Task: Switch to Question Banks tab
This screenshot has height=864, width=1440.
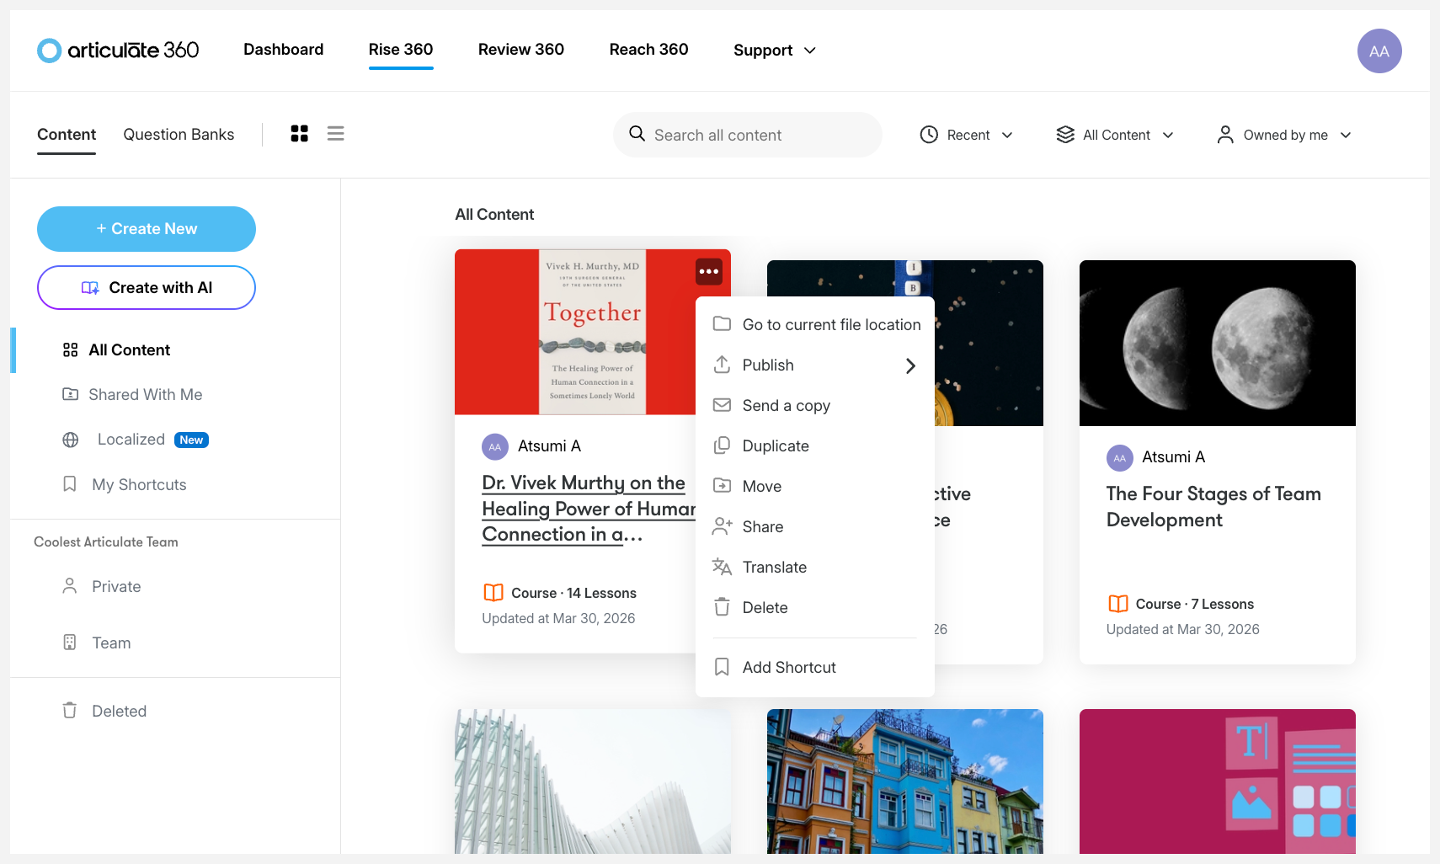Action: pos(179,135)
